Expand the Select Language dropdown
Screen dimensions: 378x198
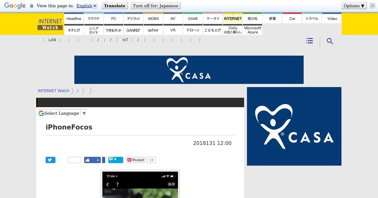tap(62, 113)
